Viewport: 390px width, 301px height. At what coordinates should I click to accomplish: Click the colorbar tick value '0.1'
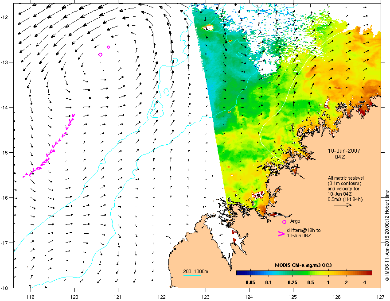point(268,282)
